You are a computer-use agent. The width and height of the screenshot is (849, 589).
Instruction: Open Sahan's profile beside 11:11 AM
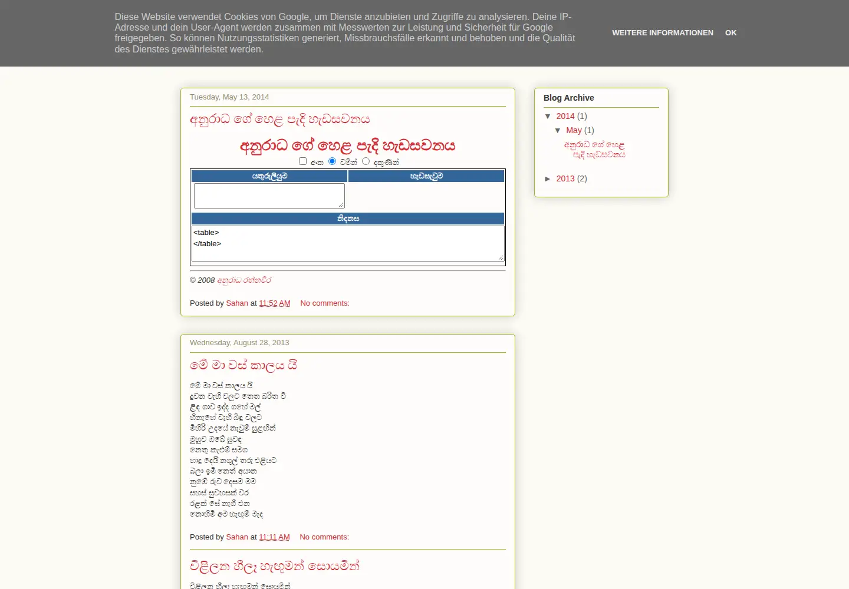tap(237, 537)
